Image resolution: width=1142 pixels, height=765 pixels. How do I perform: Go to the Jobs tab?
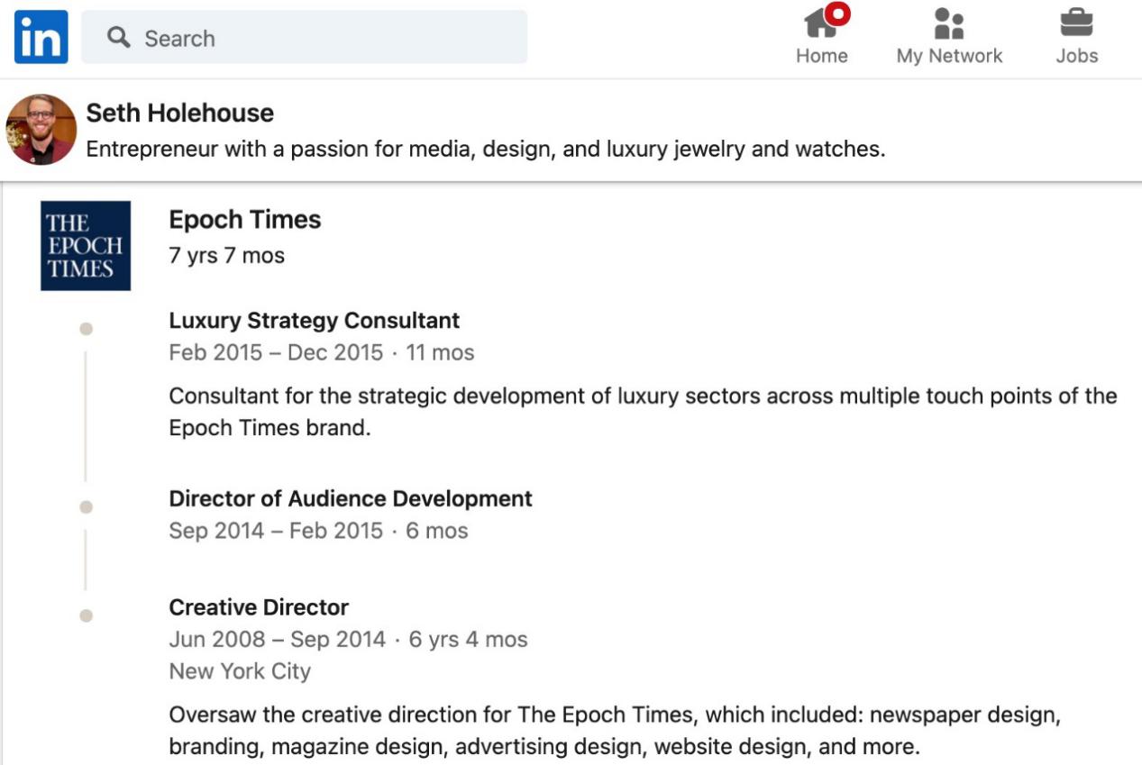pyautogui.click(x=1076, y=37)
